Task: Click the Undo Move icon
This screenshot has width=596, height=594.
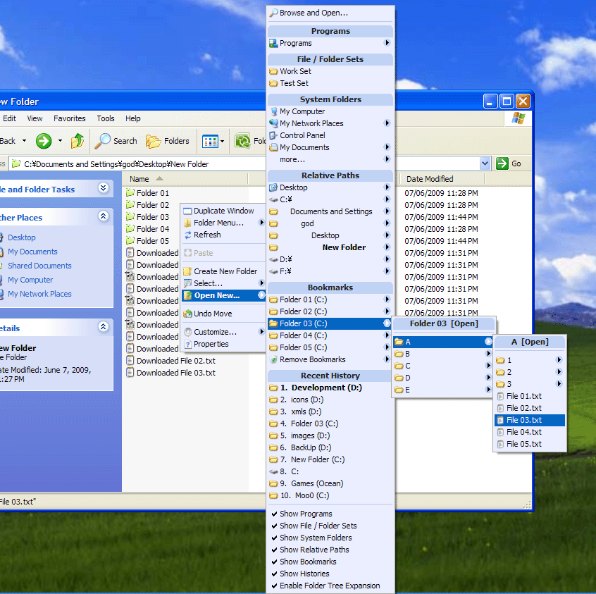Action: [188, 314]
